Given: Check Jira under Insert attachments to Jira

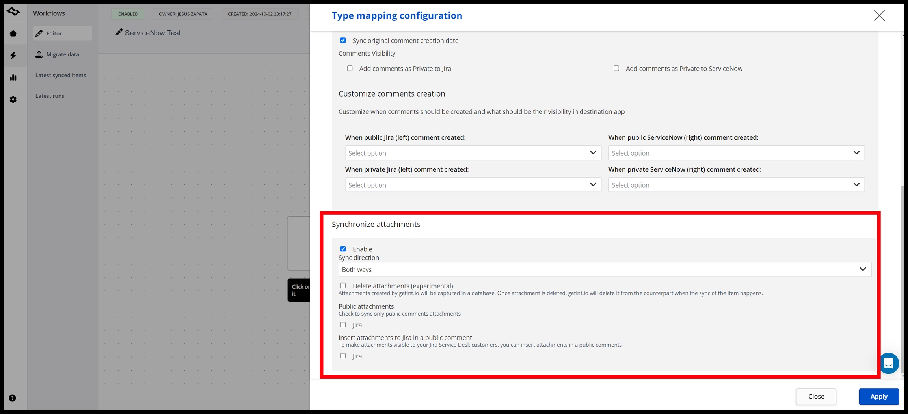Looking at the screenshot, I should click(x=343, y=356).
